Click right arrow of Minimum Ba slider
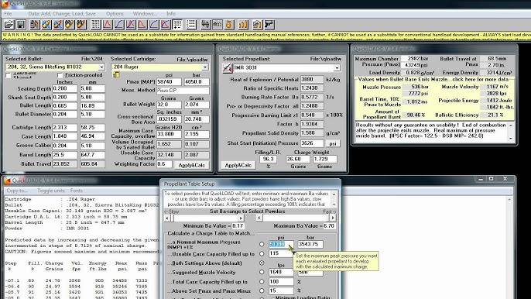Viewport: 531px width, 299px height. point(241,218)
